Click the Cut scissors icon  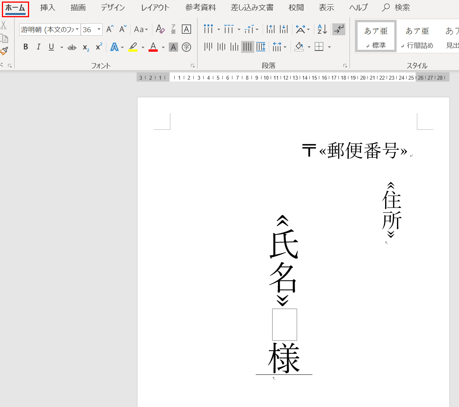[3, 26]
